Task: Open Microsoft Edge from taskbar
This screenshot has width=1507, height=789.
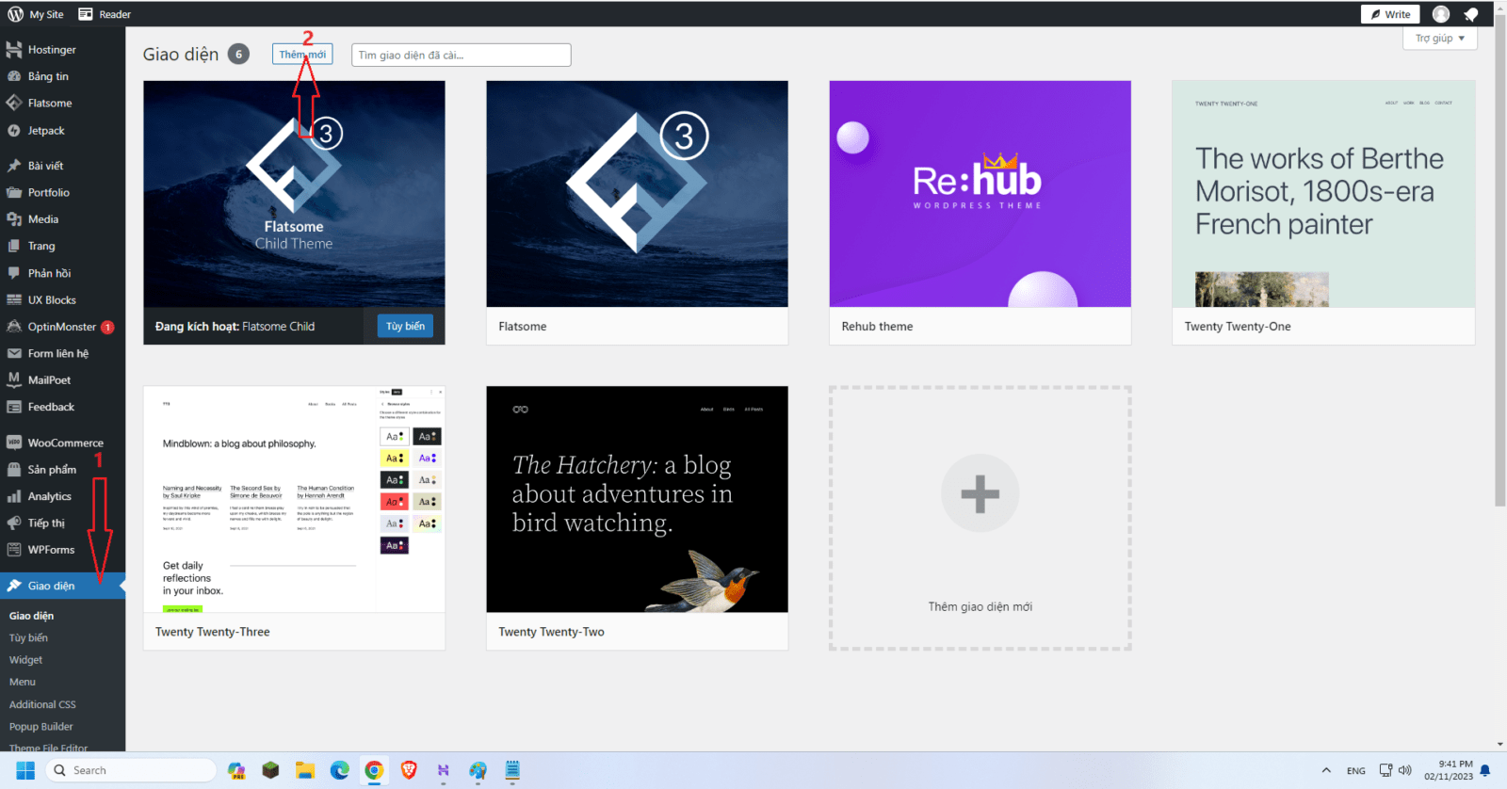Action: pos(339,770)
